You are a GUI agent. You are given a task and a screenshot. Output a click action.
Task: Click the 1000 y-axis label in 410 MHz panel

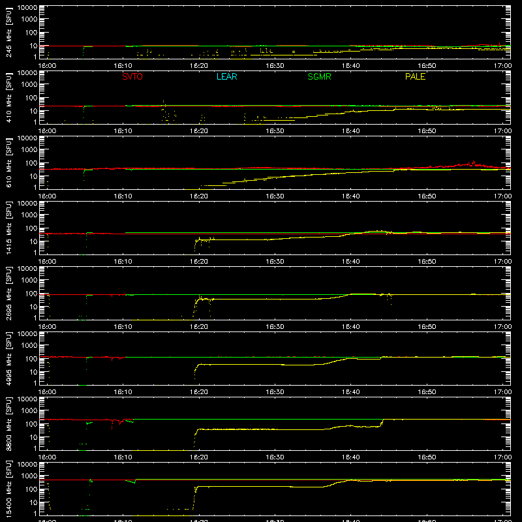[x=29, y=84]
